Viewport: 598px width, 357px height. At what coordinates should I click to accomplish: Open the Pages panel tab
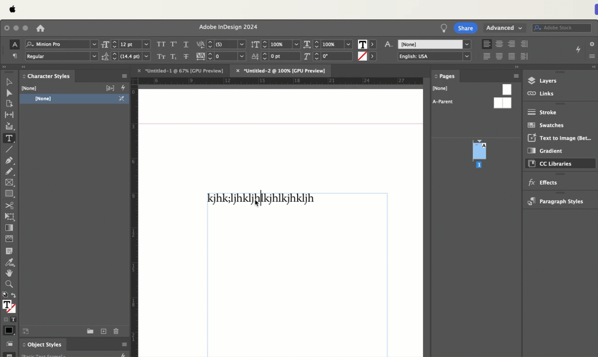(x=446, y=76)
